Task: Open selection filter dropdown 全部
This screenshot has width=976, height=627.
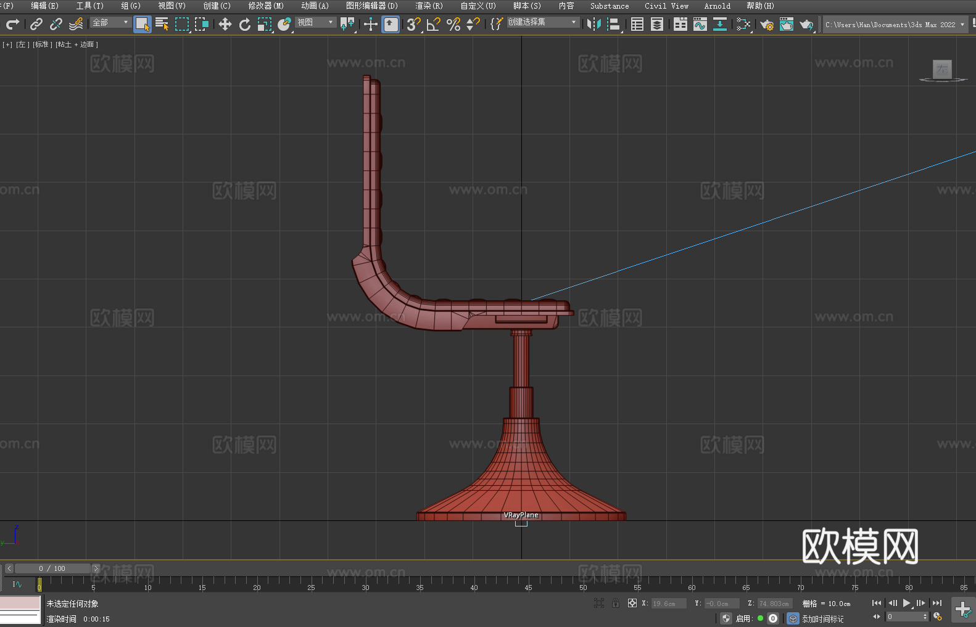Action: (110, 22)
